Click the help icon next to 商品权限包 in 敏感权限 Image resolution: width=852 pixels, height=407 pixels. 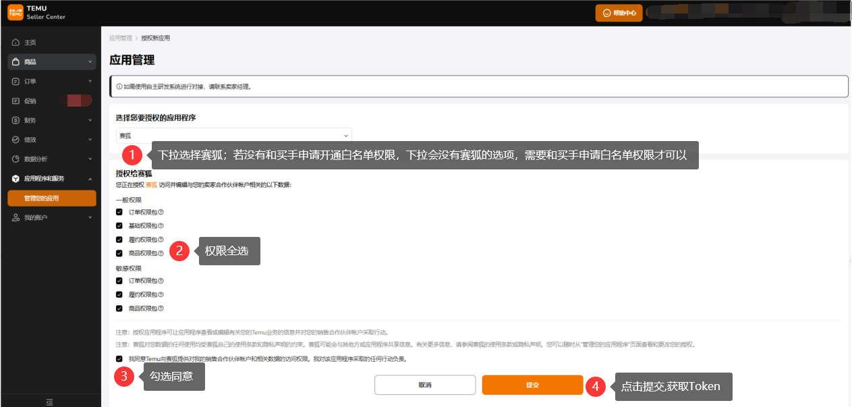(161, 308)
